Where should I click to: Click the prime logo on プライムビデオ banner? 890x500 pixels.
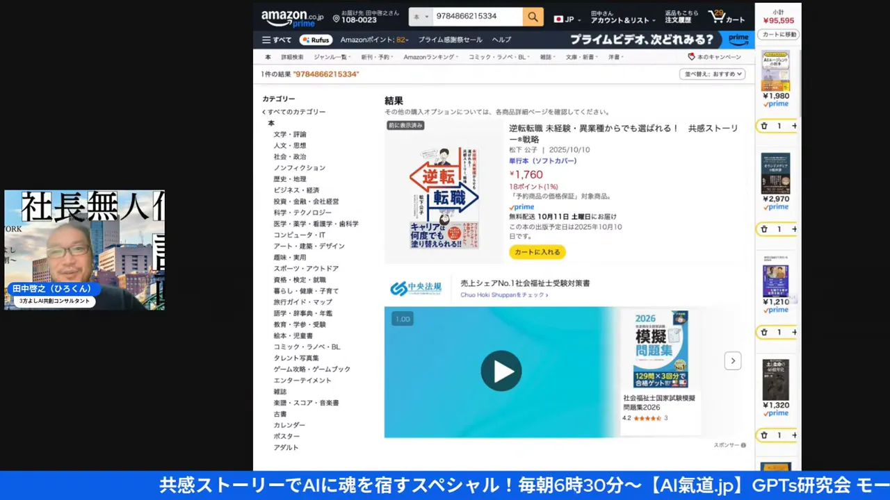(x=738, y=40)
